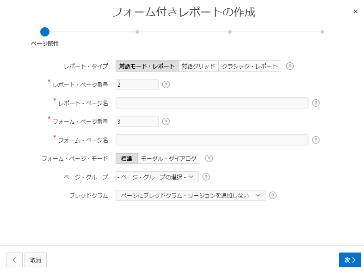Viewport: 364px width, 271px height.
Task: Select 対話モード・レポート report type
Action: 147,66
